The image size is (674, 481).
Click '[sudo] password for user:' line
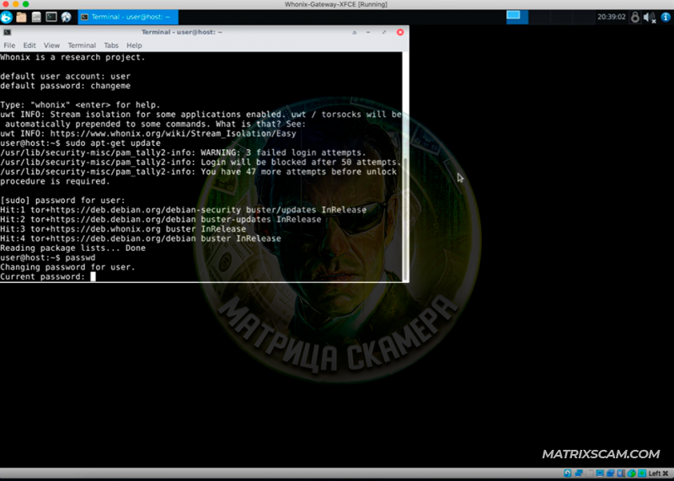(x=62, y=200)
